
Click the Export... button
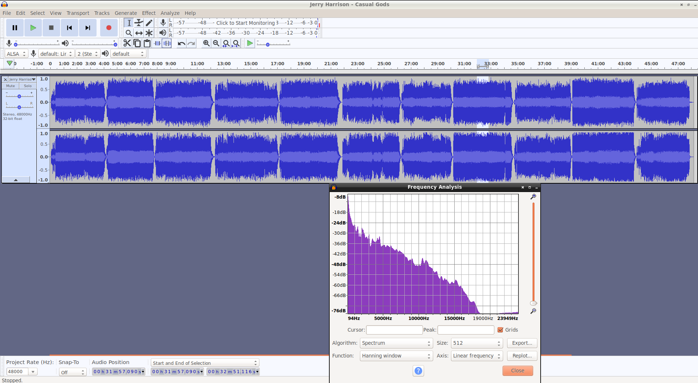[522, 343]
